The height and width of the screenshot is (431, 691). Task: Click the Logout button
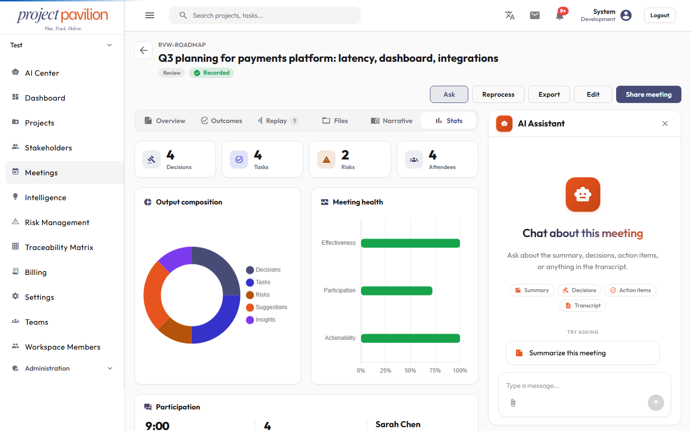[x=660, y=15]
